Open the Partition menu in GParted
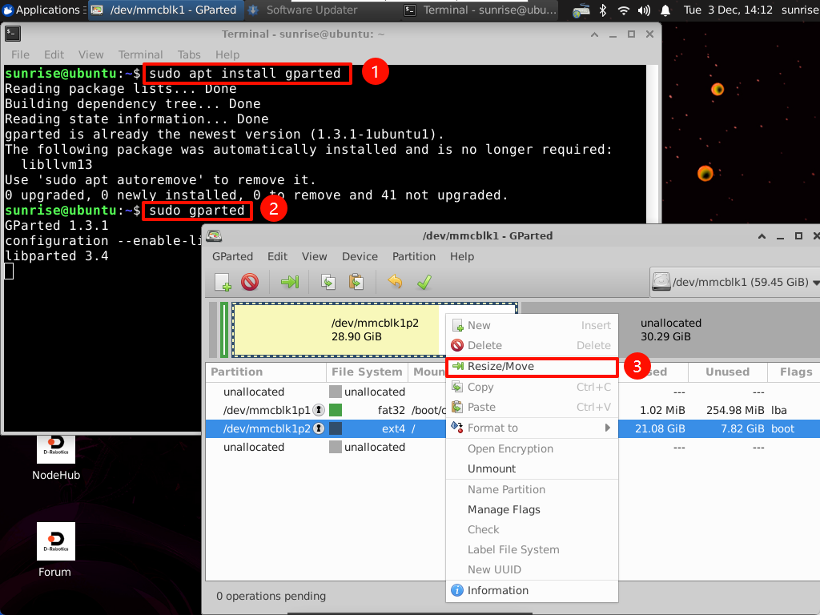 click(x=414, y=257)
